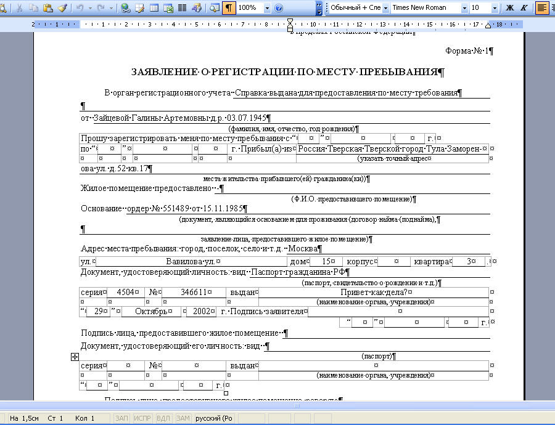Open Microsoft Word Help icon
The height and width of the screenshot is (425, 555).
[x=279, y=8]
